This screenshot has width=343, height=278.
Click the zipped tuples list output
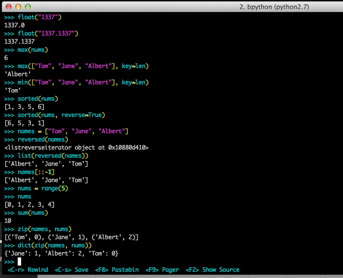(x=71, y=237)
